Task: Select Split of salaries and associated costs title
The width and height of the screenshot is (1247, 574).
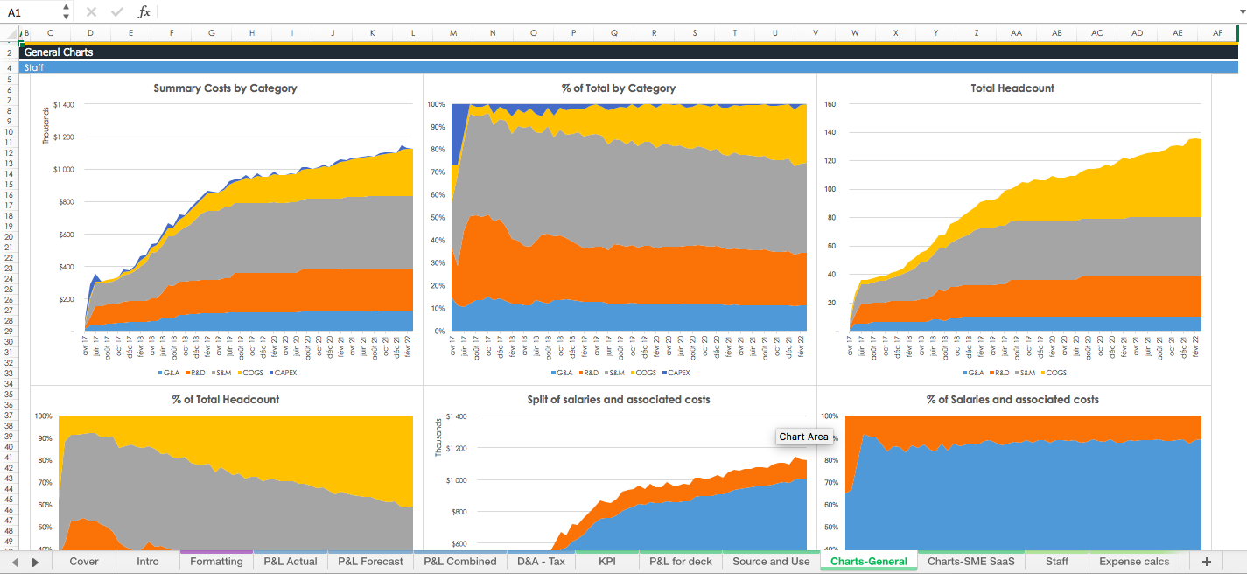Action: (x=619, y=400)
